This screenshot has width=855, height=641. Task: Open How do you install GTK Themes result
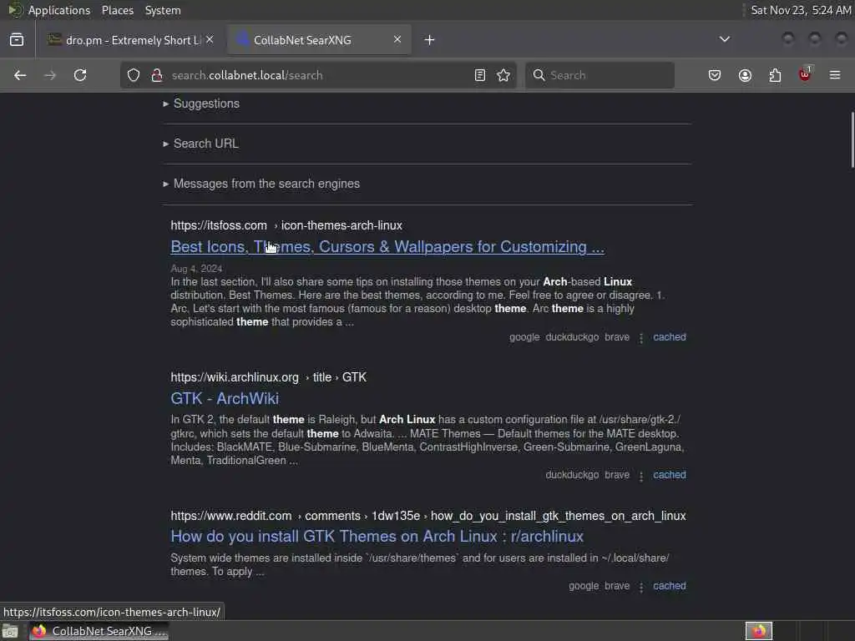[x=377, y=537]
